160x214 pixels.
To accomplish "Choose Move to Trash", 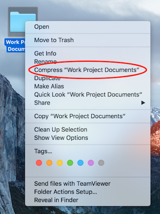I will click(x=88, y=40).
